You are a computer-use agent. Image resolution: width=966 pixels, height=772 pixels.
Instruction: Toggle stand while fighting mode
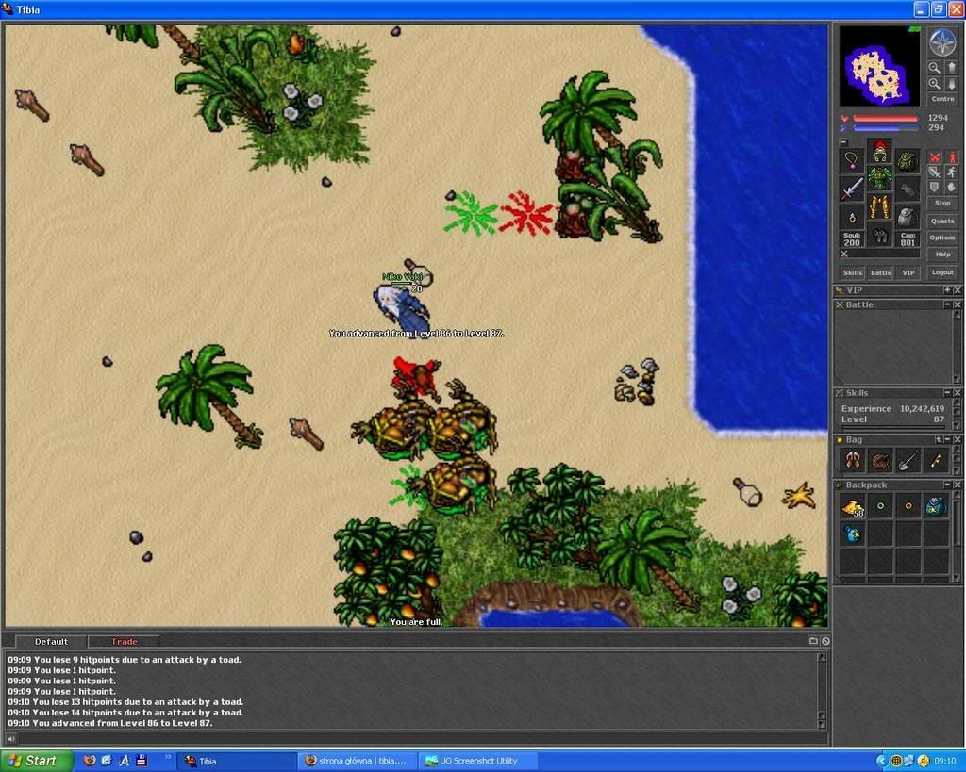pyautogui.click(x=951, y=157)
